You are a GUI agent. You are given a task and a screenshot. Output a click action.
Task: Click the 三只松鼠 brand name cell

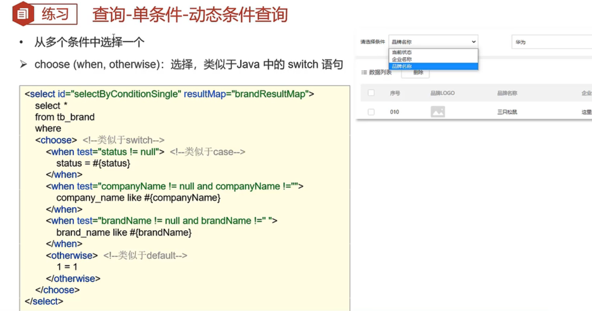tap(507, 112)
